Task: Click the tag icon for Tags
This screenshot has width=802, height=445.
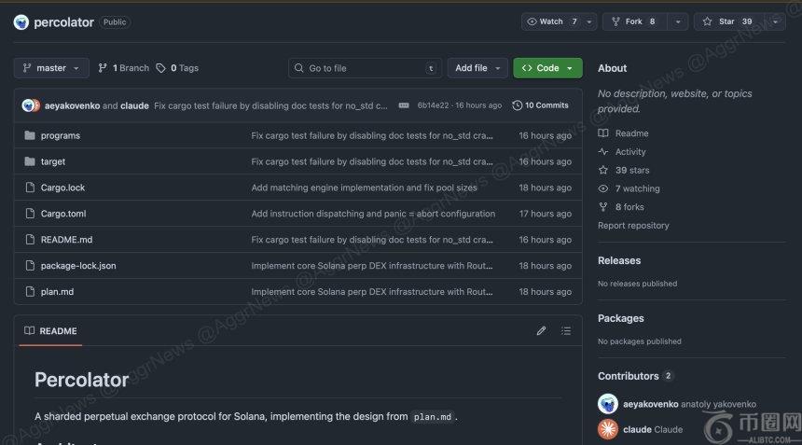Action: point(161,68)
